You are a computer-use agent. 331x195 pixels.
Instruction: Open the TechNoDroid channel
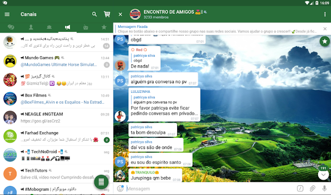click(x=57, y=155)
